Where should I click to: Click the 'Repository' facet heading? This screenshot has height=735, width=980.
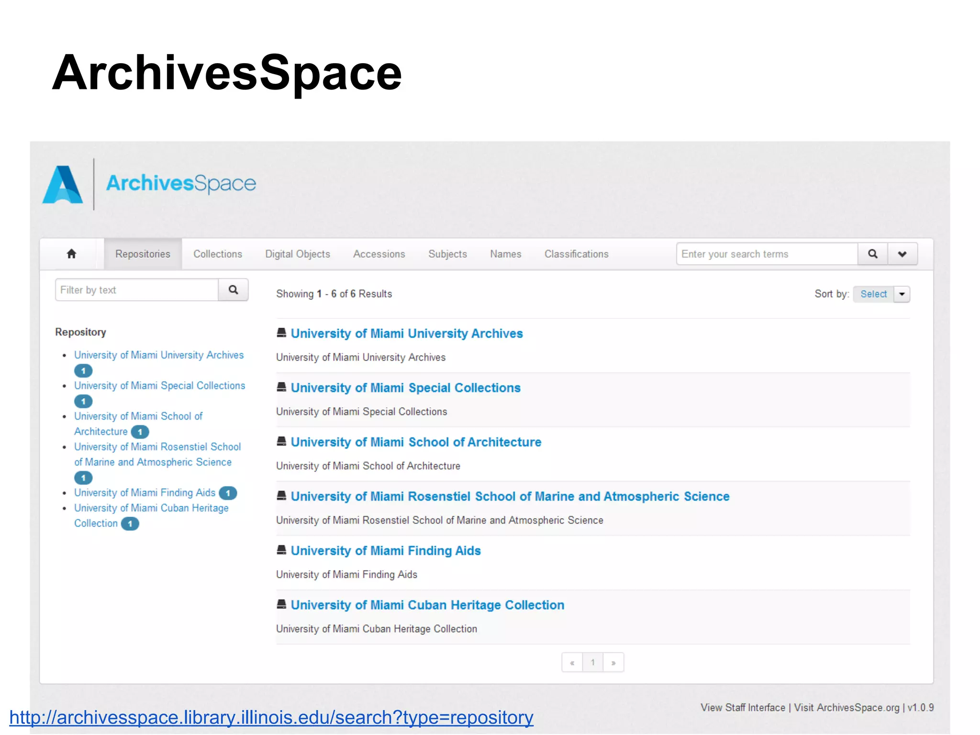[x=80, y=332]
